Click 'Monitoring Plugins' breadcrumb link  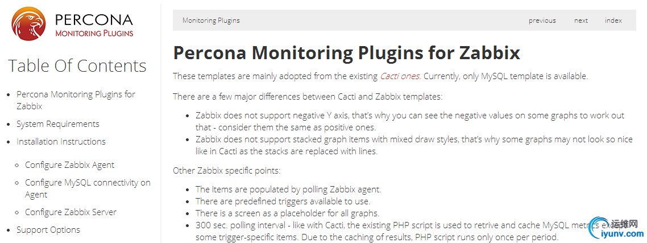click(x=211, y=20)
